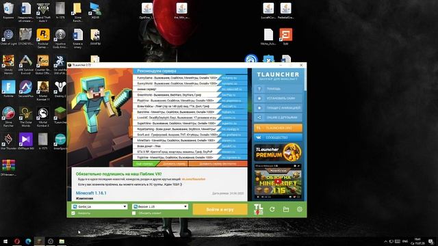Click the ENG language indicator in the tray

point(405,241)
